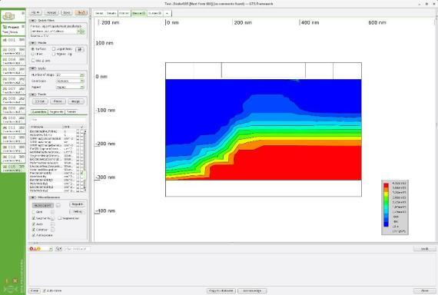The width and height of the screenshot is (438, 295).
Task: Select simulation entry 001 in the sidebar
Action: pyautogui.click(x=13, y=40)
